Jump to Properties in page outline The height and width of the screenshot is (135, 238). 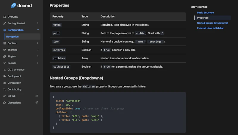click(203, 18)
